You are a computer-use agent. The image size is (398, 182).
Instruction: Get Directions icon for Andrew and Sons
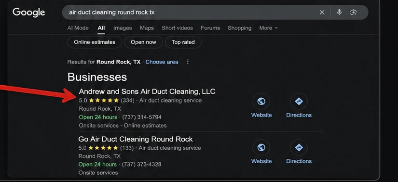coord(299,102)
